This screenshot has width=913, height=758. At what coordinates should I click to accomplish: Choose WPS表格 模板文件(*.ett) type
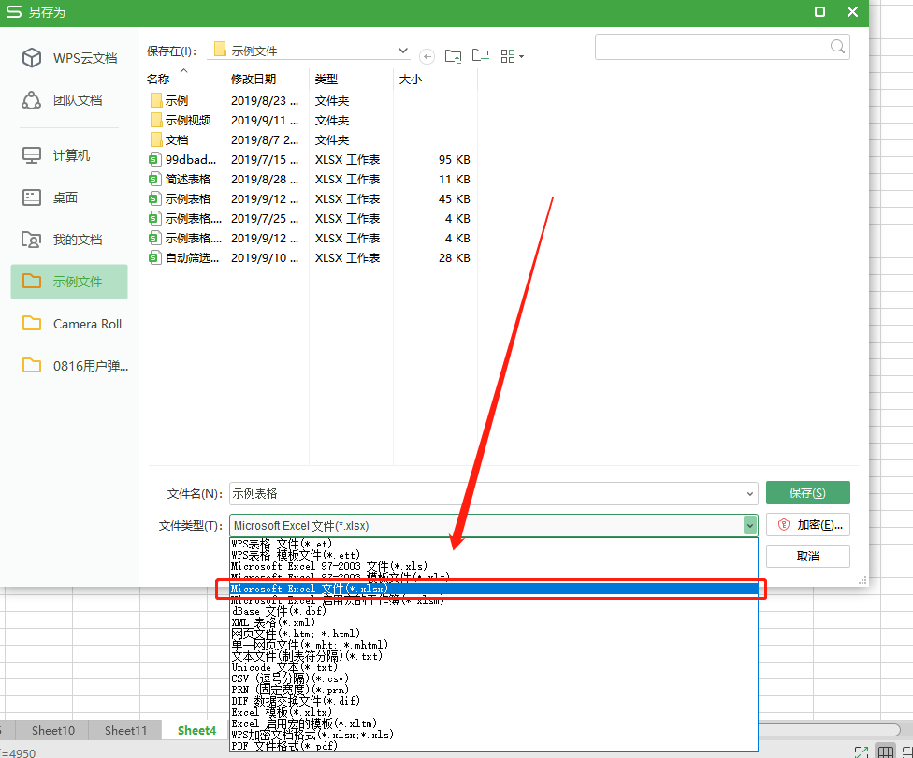click(x=494, y=555)
